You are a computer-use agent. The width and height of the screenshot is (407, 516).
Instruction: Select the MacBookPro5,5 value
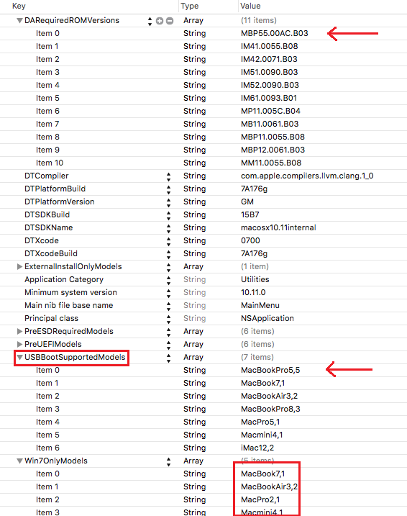click(270, 370)
